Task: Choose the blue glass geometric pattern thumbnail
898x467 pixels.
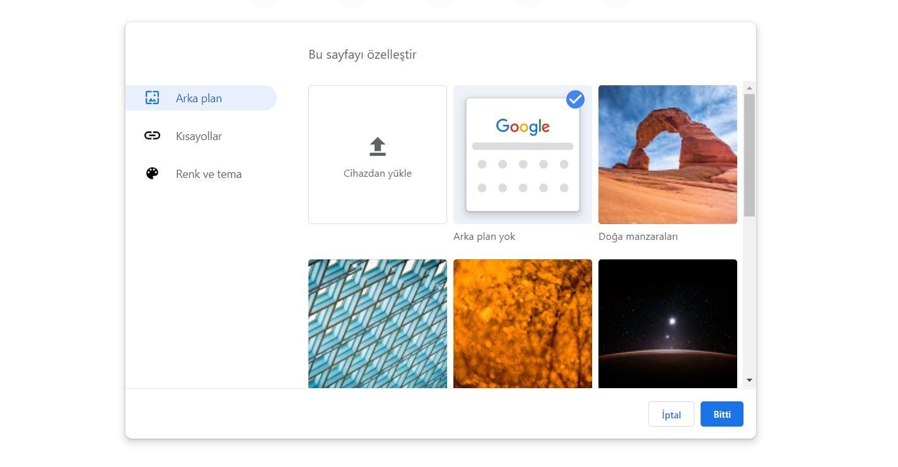Action: [377, 323]
